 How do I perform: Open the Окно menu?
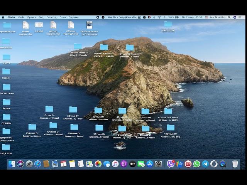click(63, 17)
